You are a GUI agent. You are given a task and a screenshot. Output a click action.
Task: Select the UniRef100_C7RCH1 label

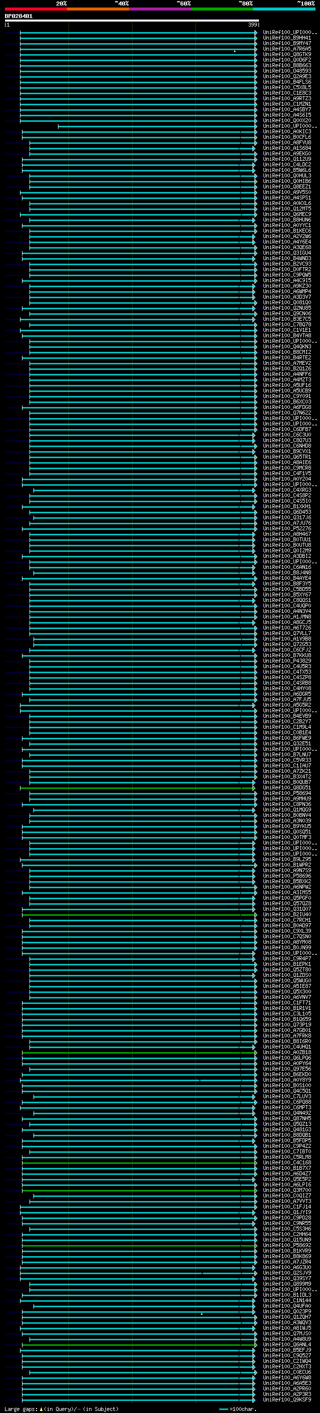click(287, 920)
